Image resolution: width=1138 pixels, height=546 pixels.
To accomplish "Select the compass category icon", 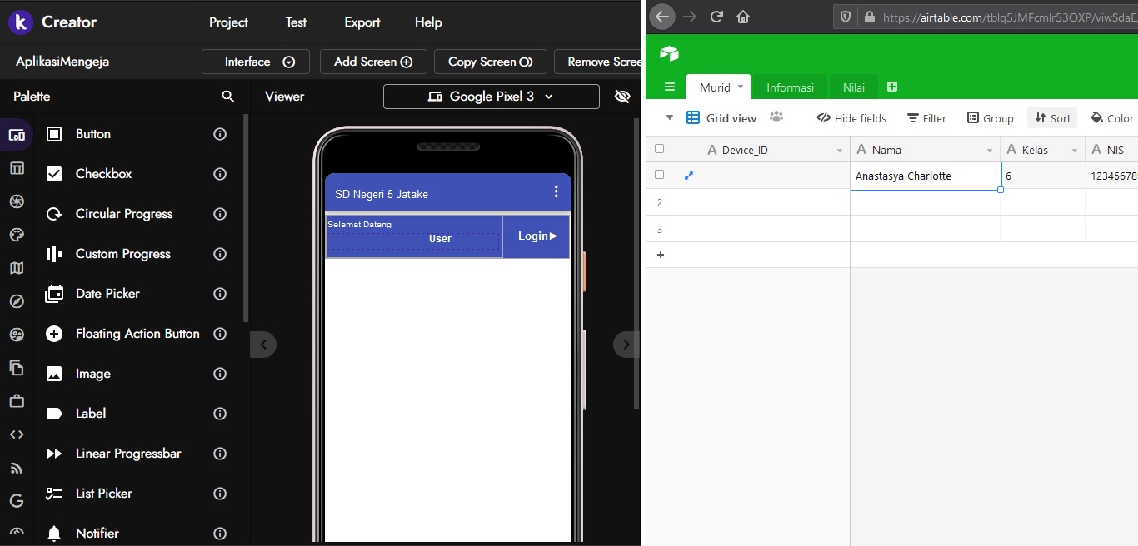I will click(17, 301).
